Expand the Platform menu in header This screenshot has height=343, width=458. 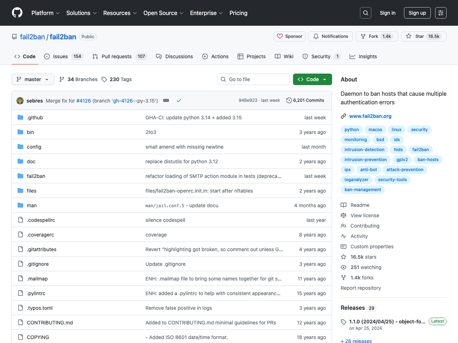pos(45,13)
